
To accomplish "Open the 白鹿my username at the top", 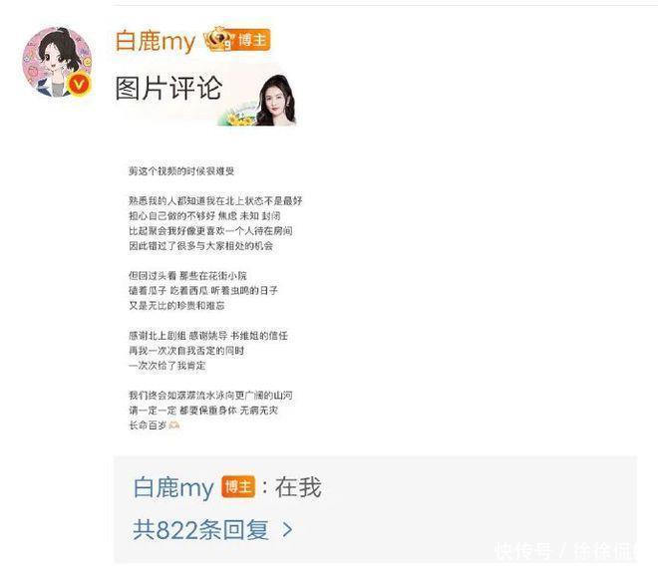I will tap(156, 41).
